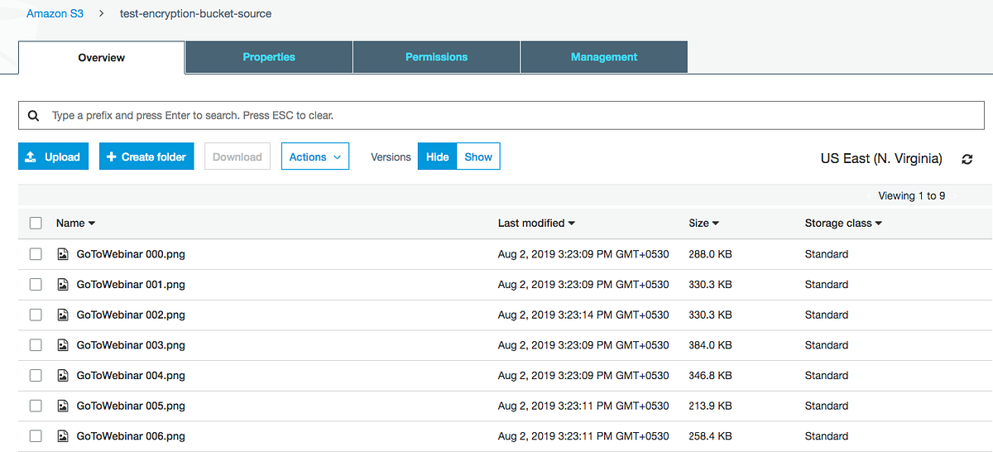Click image file icon for GoToWebinar 000.png
The width and height of the screenshot is (993, 452).
pos(62,254)
